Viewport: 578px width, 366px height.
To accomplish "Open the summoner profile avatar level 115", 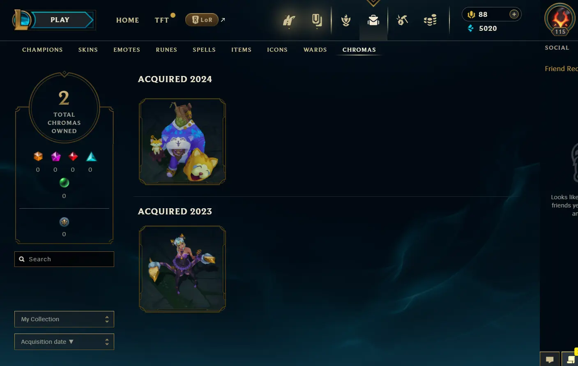I will pyautogui.click(x=560, y=19).
